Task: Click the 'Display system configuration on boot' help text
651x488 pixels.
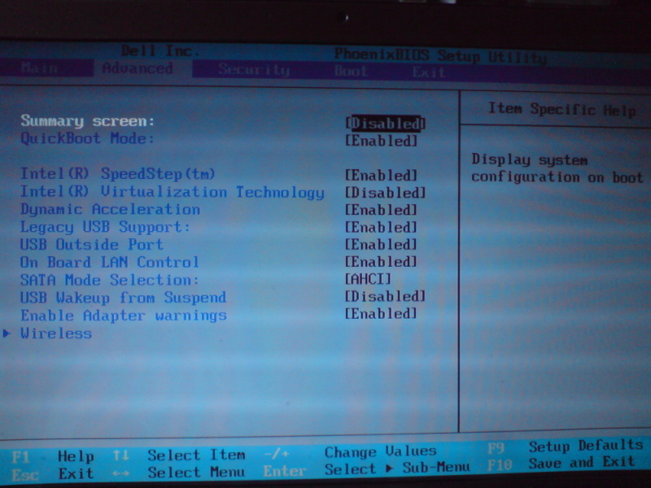Action: tap(557, 168)
